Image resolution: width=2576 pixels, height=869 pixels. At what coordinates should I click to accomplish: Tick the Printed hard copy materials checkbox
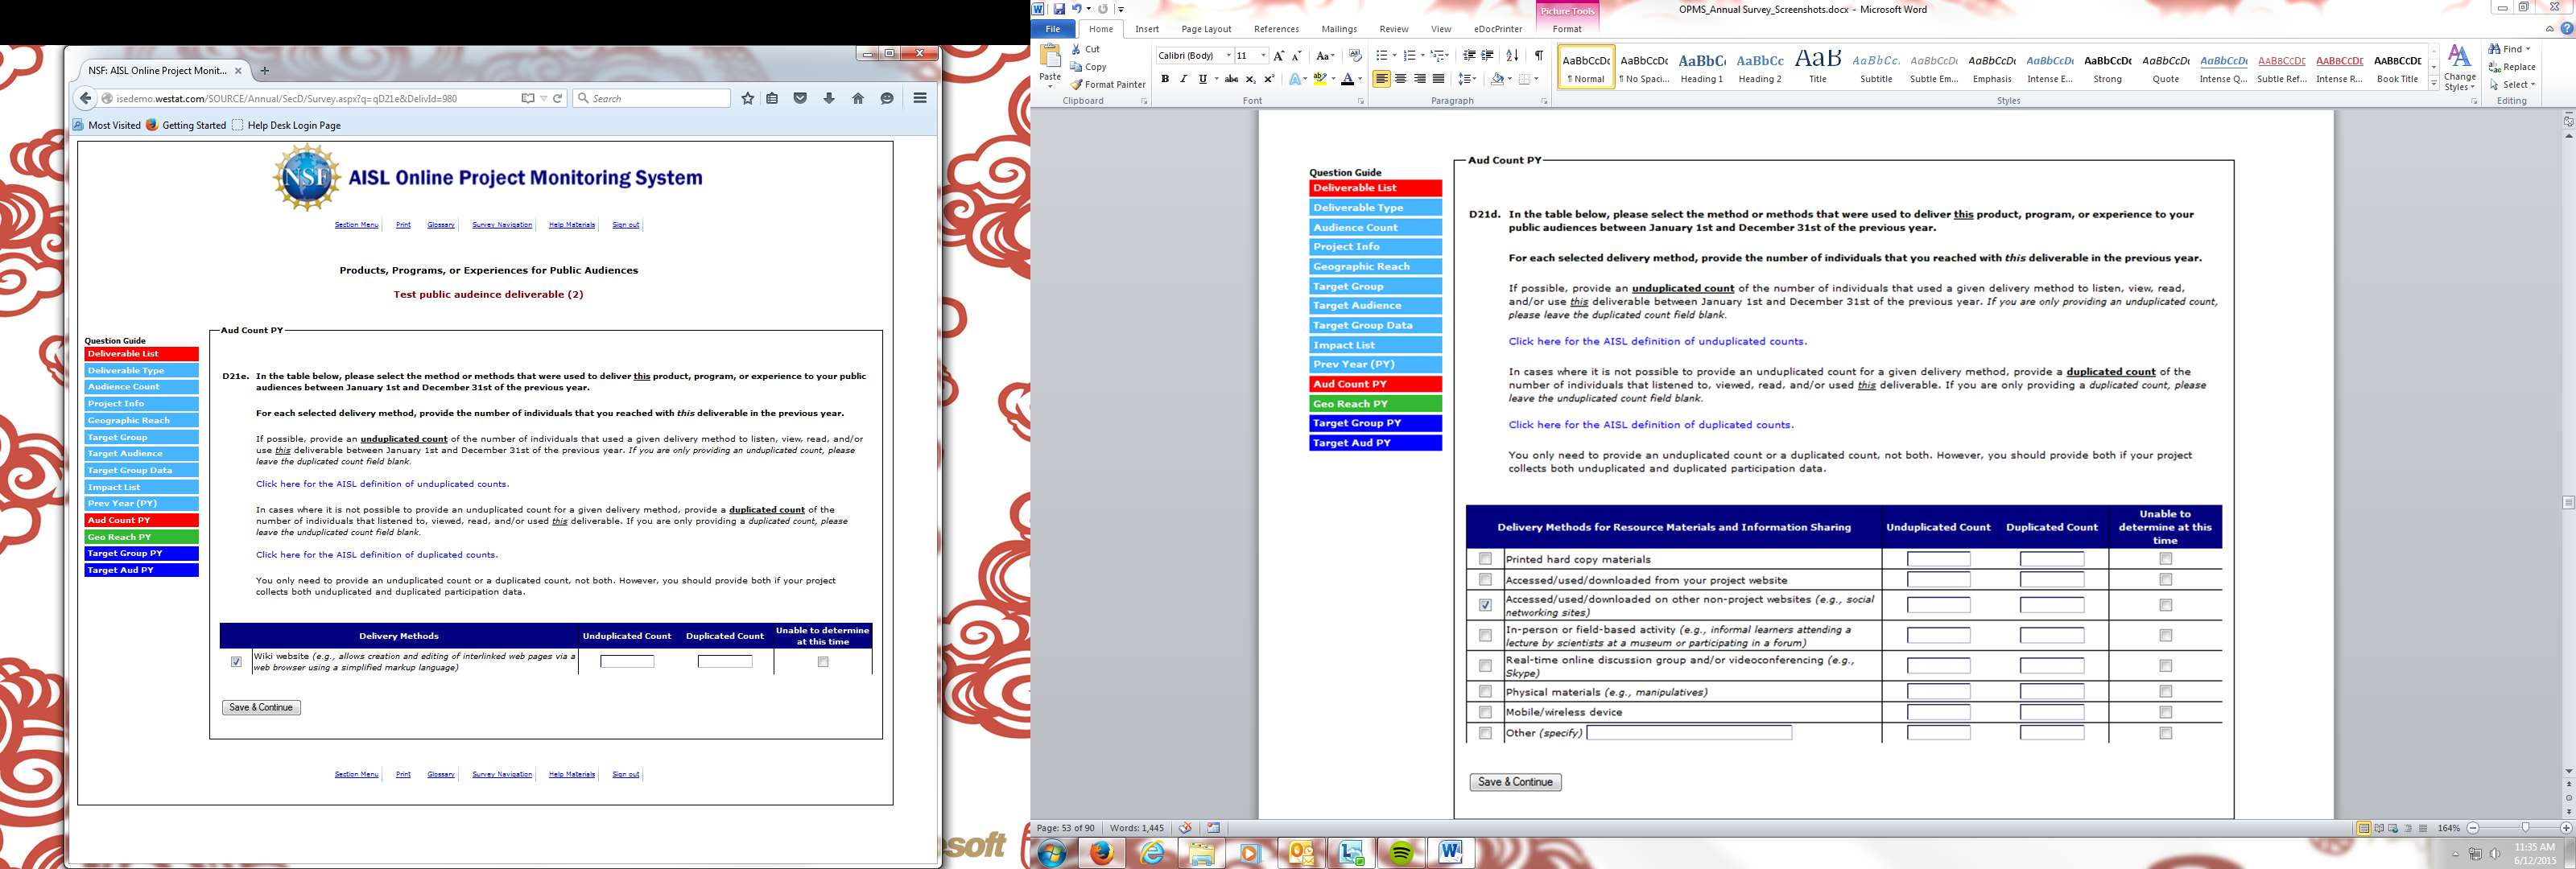point(1485,559)
